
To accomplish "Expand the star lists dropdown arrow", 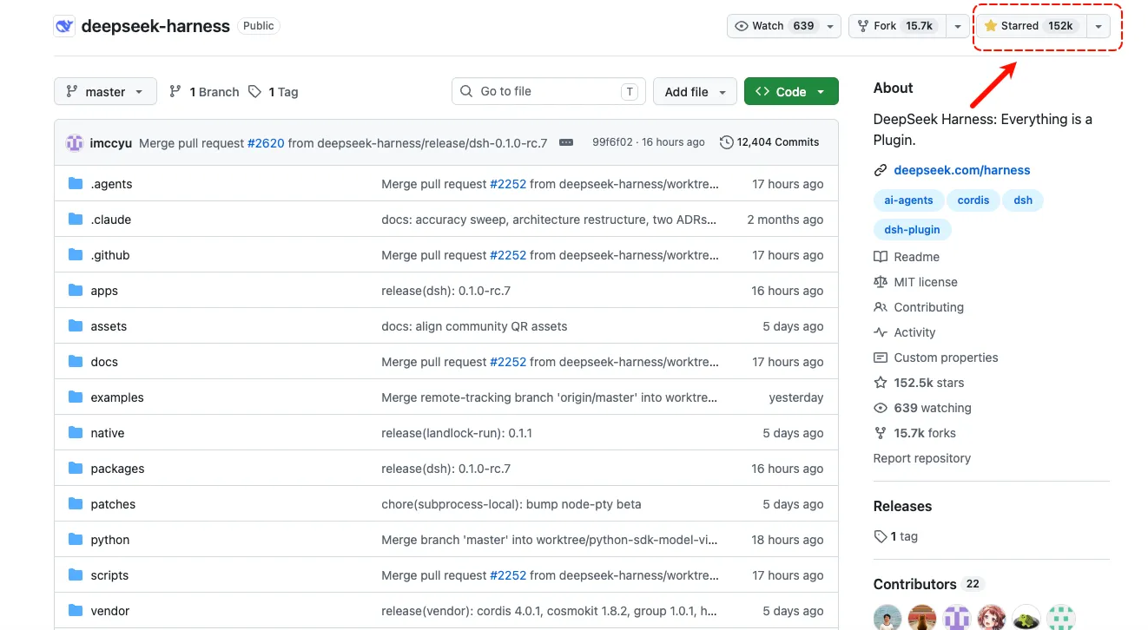I will (x=1099, y=26).
